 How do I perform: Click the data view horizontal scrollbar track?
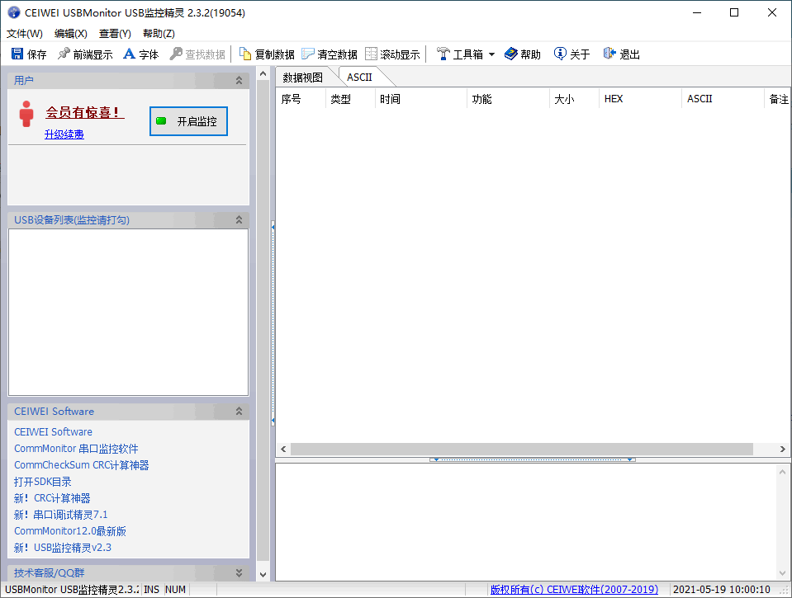pyautogui.click(x=522, y=449)
